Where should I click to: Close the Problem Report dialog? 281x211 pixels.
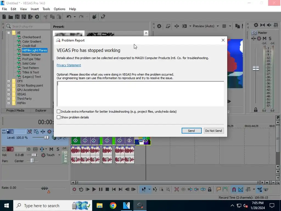coord(223,40)
